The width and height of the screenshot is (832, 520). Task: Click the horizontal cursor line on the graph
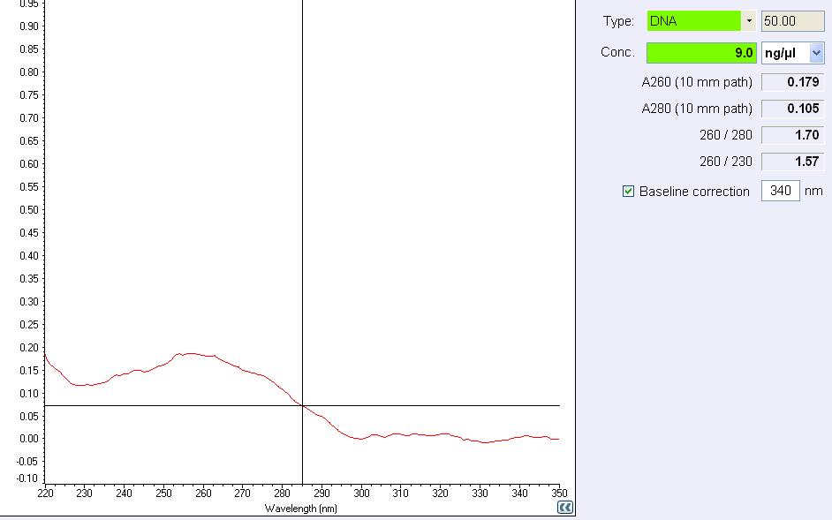pos(442,405)
